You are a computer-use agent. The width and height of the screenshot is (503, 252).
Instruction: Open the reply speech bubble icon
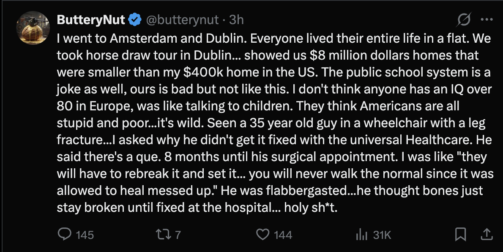[64, 234]
